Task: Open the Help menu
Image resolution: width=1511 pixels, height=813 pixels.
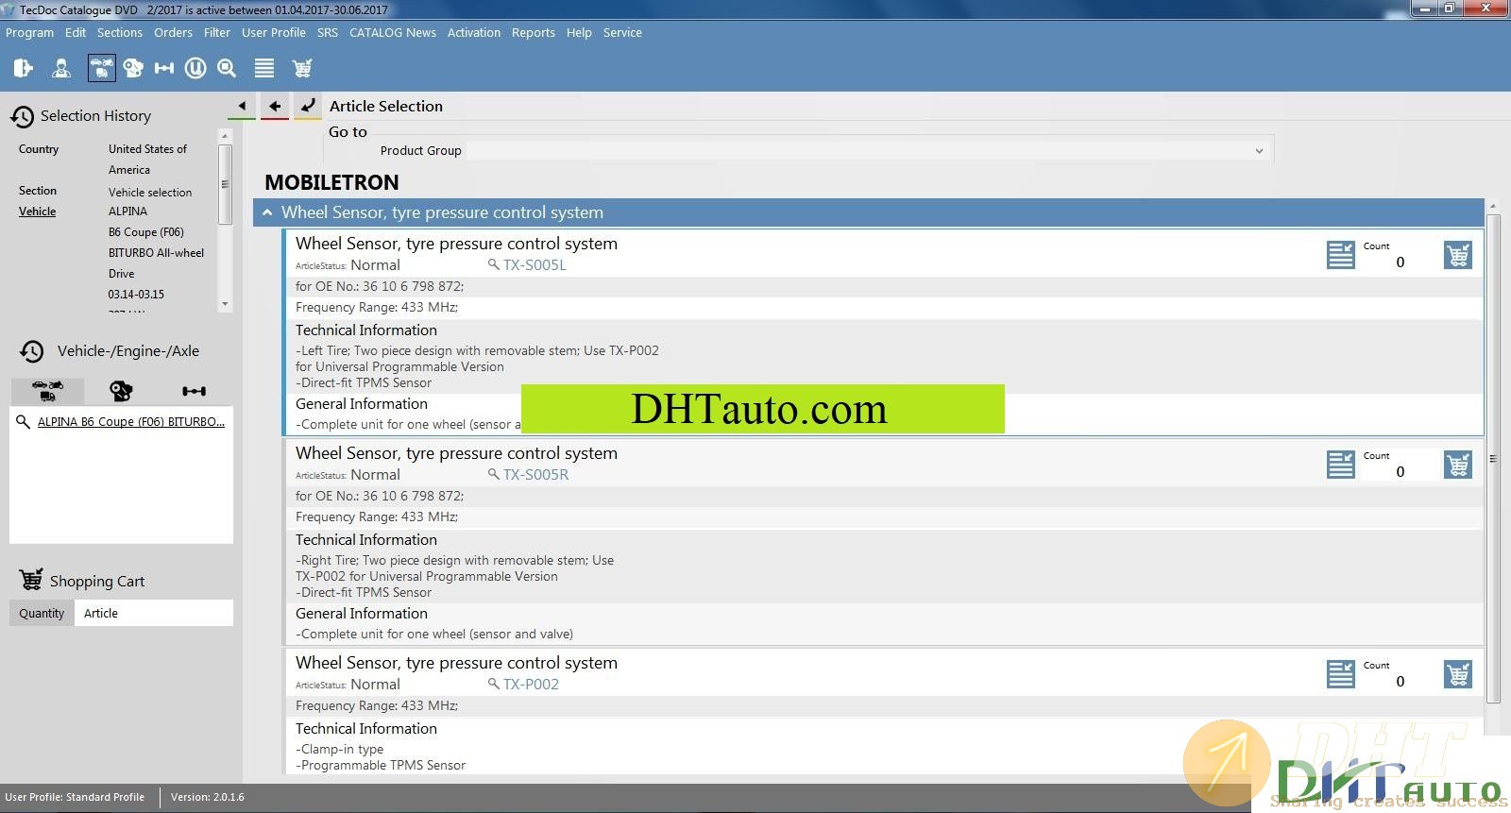Action: click(x=579, y=32)
